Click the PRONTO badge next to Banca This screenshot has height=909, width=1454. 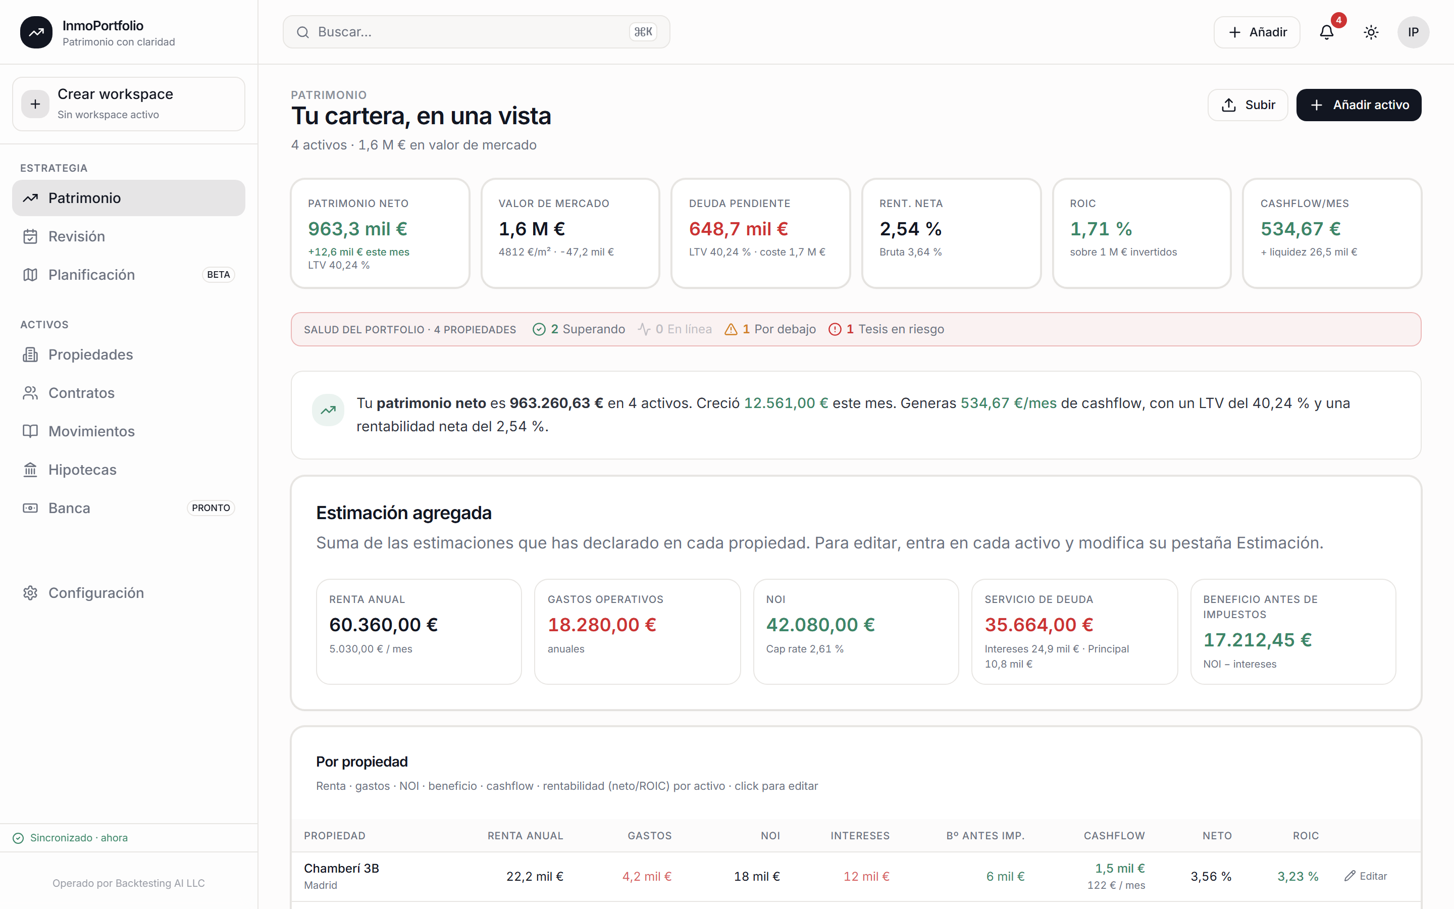tap(211, 508)
